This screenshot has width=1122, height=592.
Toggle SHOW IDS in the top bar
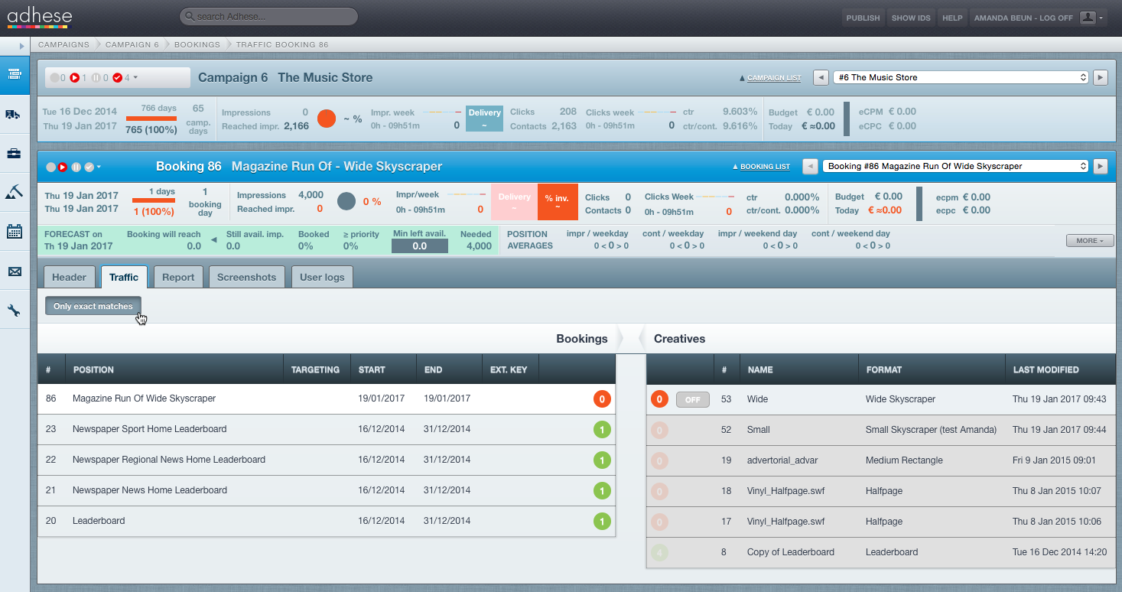coord(911,18)
